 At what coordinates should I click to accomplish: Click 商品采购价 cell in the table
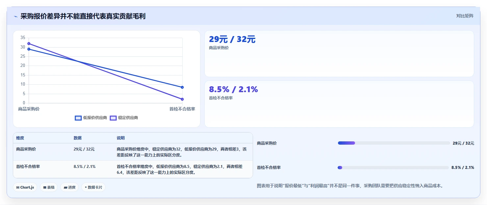[26, 149]
